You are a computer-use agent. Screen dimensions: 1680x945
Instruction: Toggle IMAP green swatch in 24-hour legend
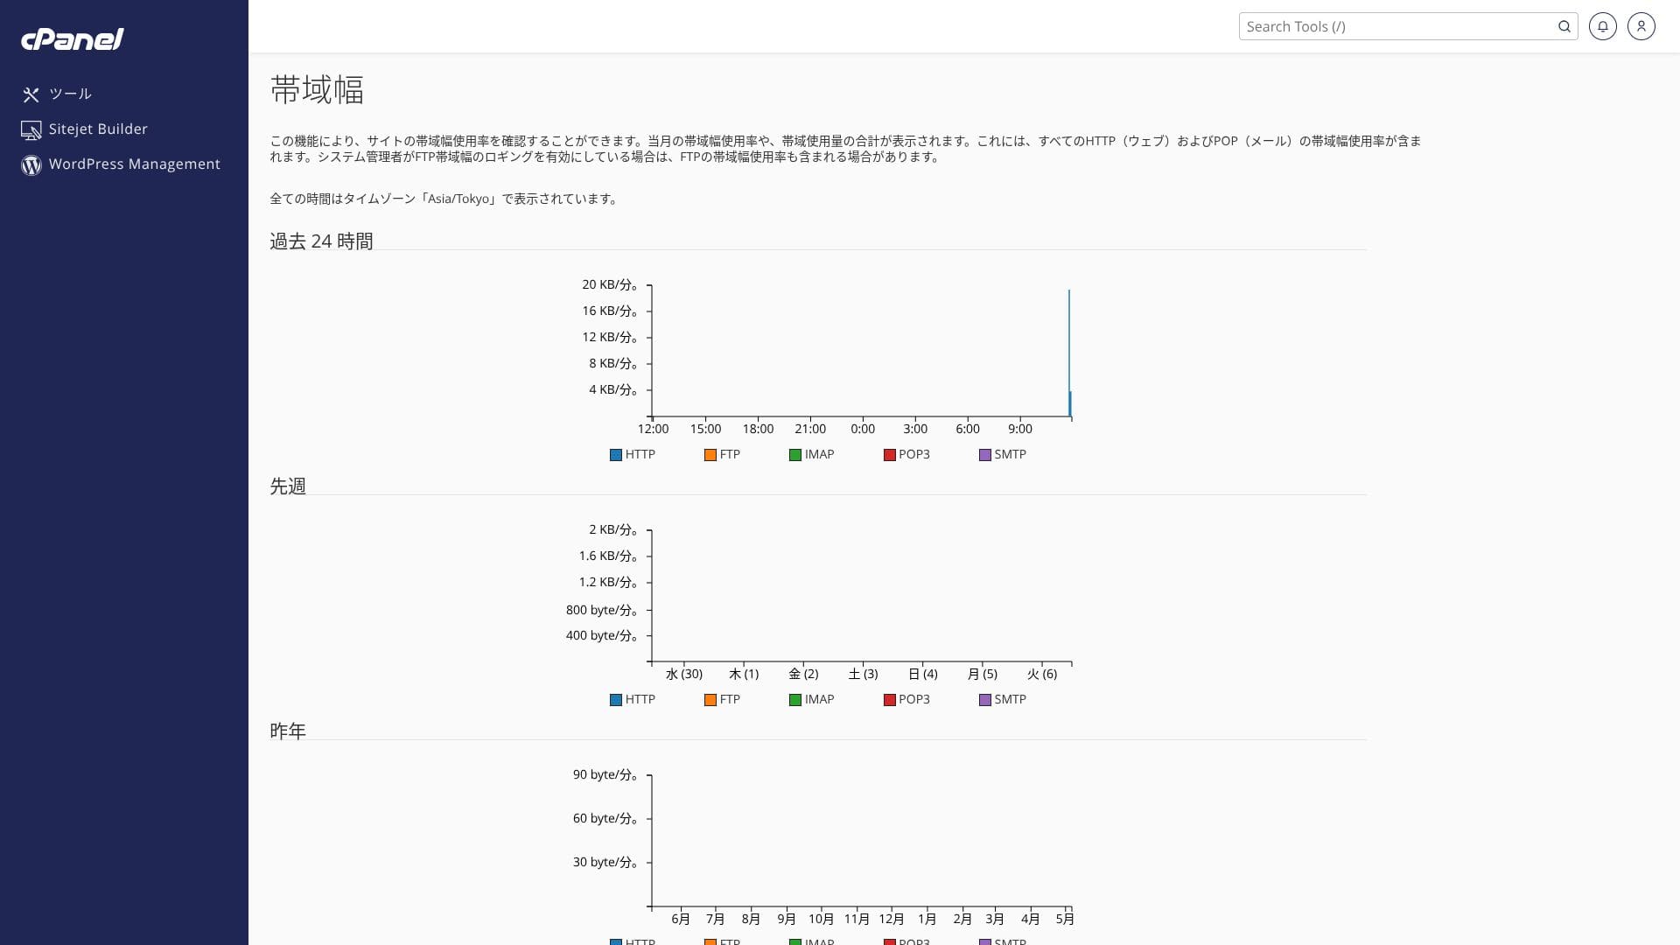795,455
